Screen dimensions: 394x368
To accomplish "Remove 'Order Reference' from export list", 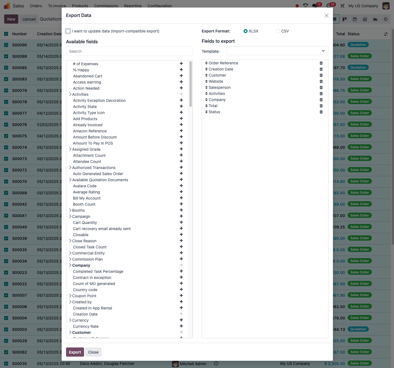I will 321,63.
